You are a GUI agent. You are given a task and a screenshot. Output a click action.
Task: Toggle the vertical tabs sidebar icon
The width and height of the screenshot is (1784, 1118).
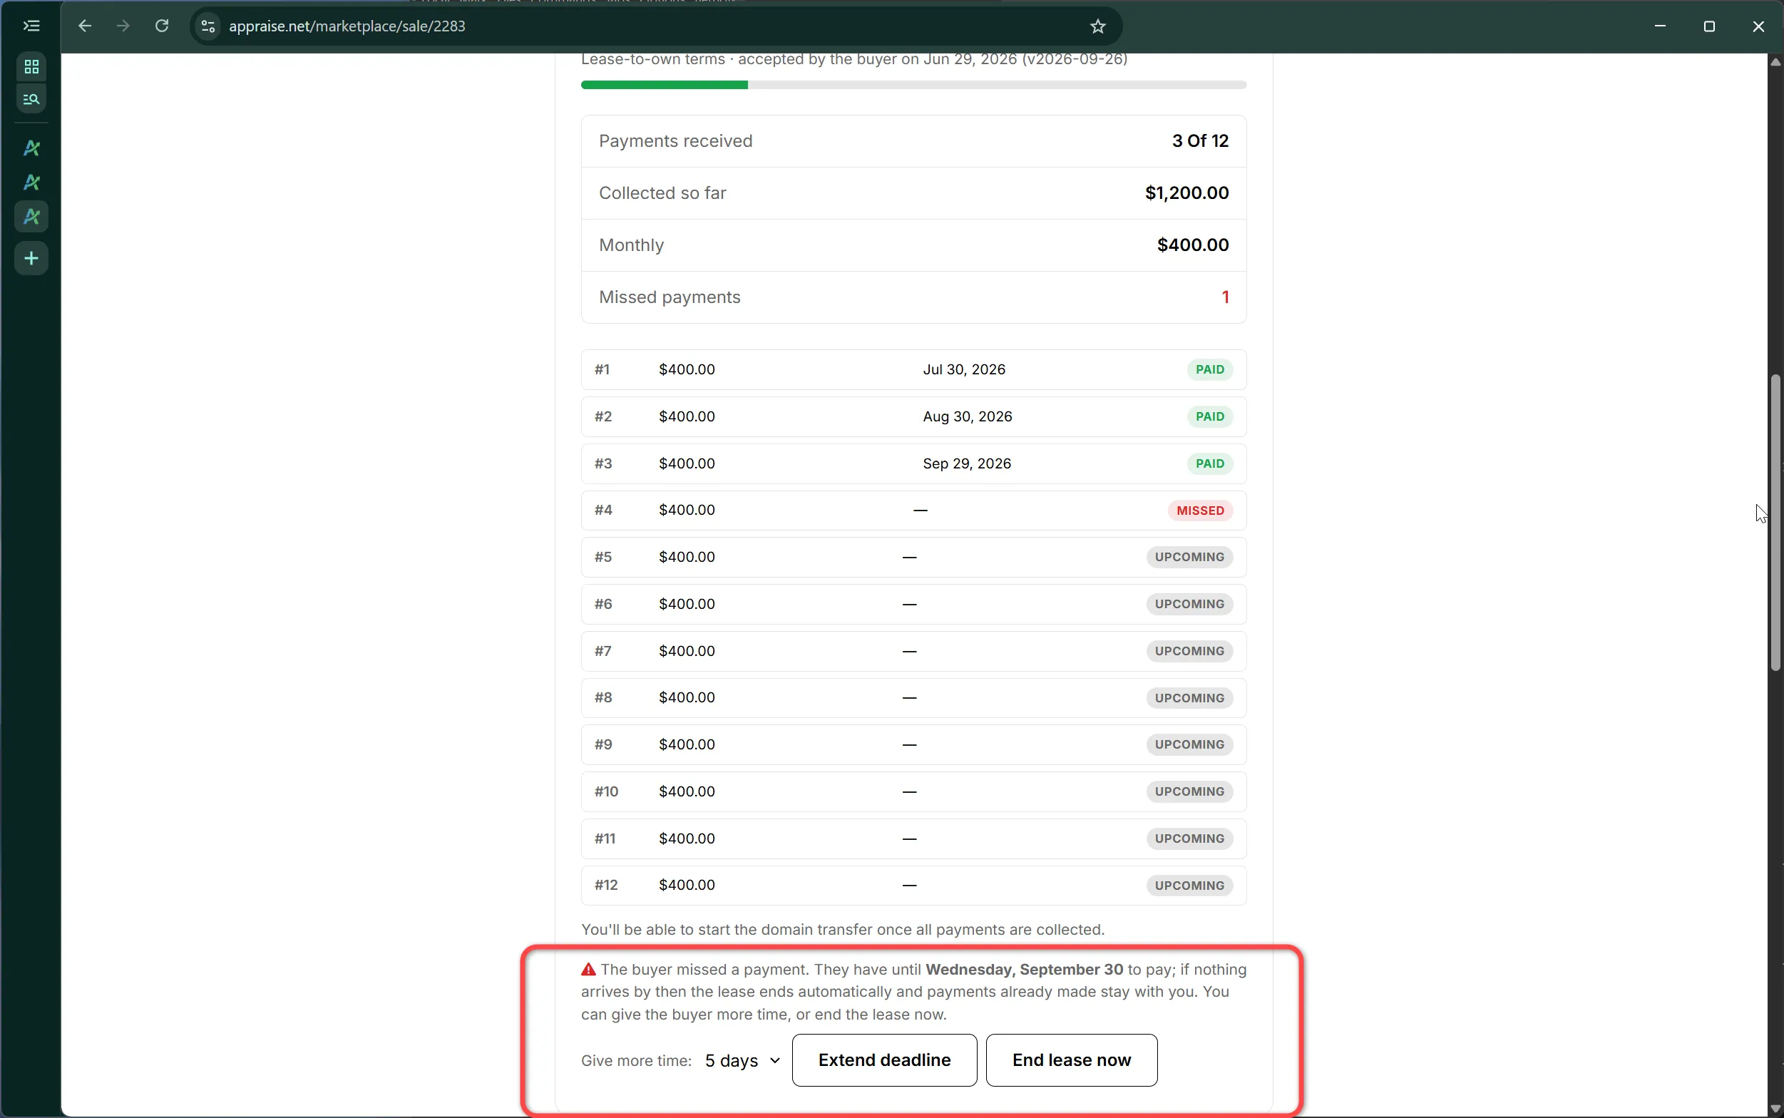point(31,26)
